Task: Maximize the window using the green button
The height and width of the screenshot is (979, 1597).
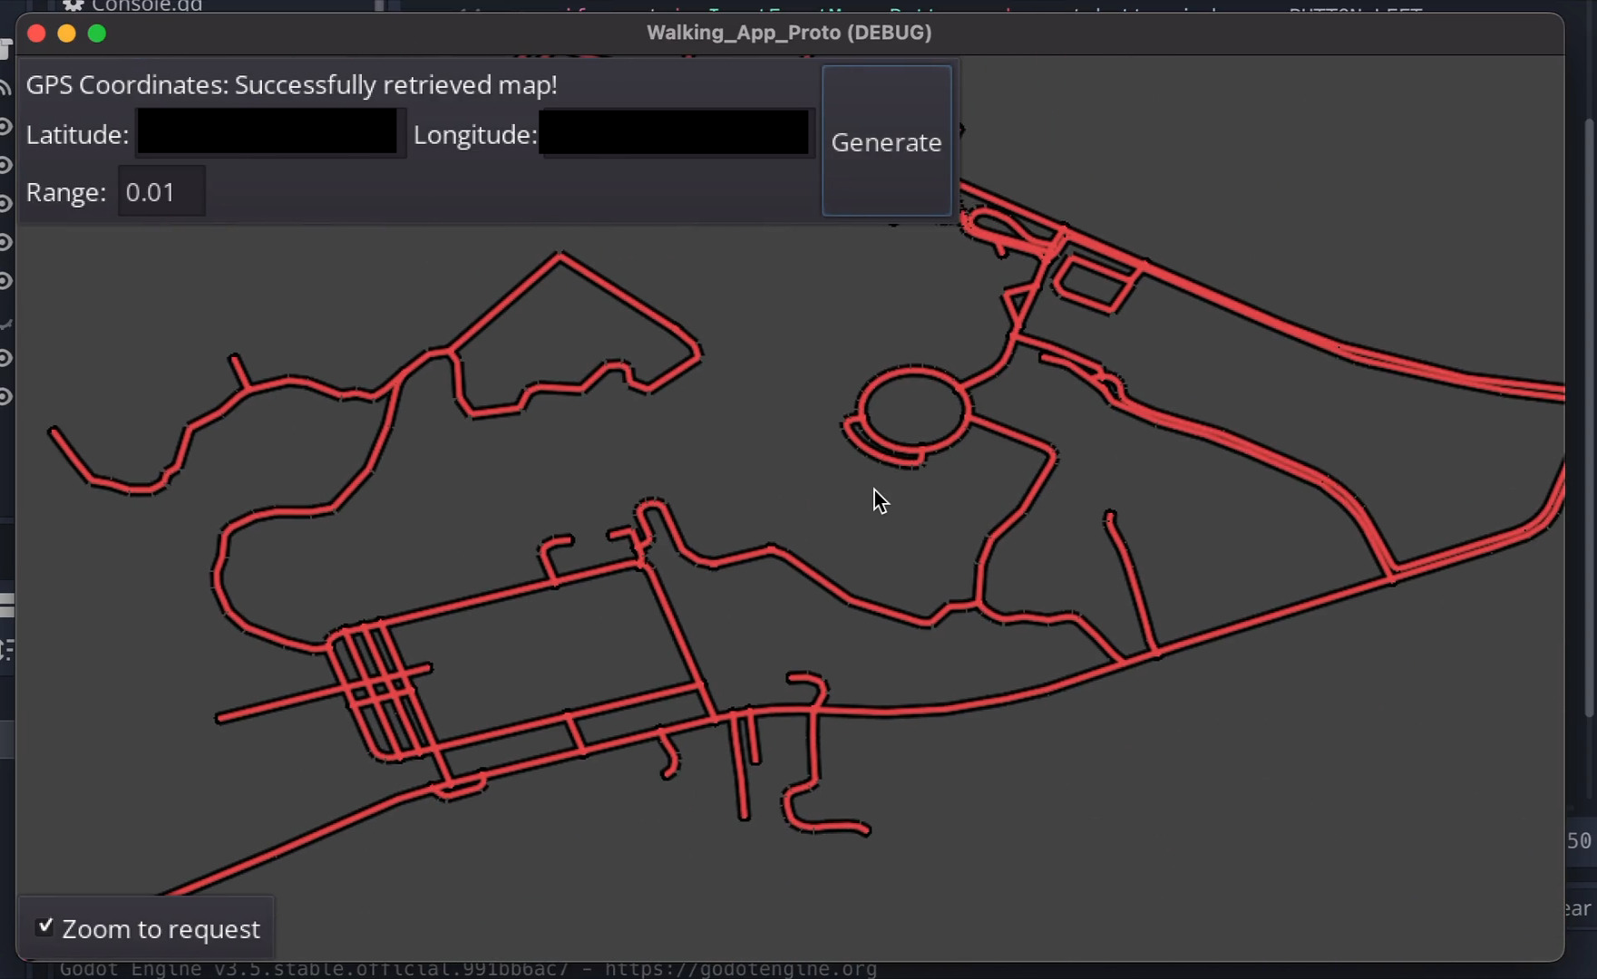Action: (97, 34)
